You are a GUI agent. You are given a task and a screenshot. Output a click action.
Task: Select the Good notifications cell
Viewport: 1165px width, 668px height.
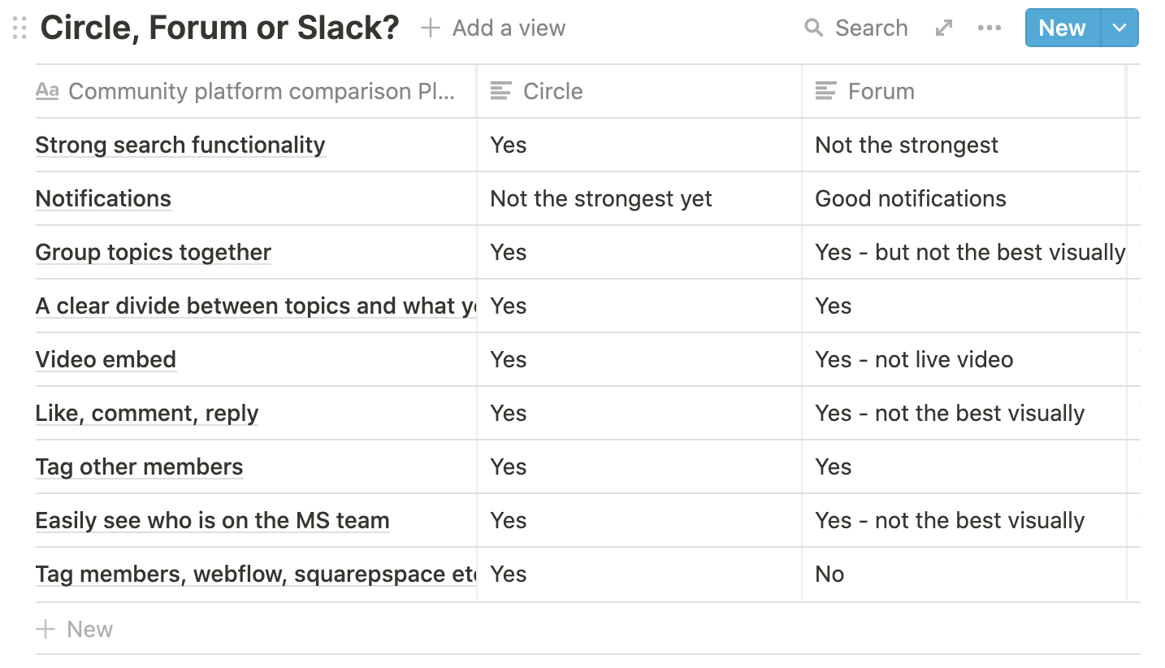pyautogui.click(x=911, y=198)
